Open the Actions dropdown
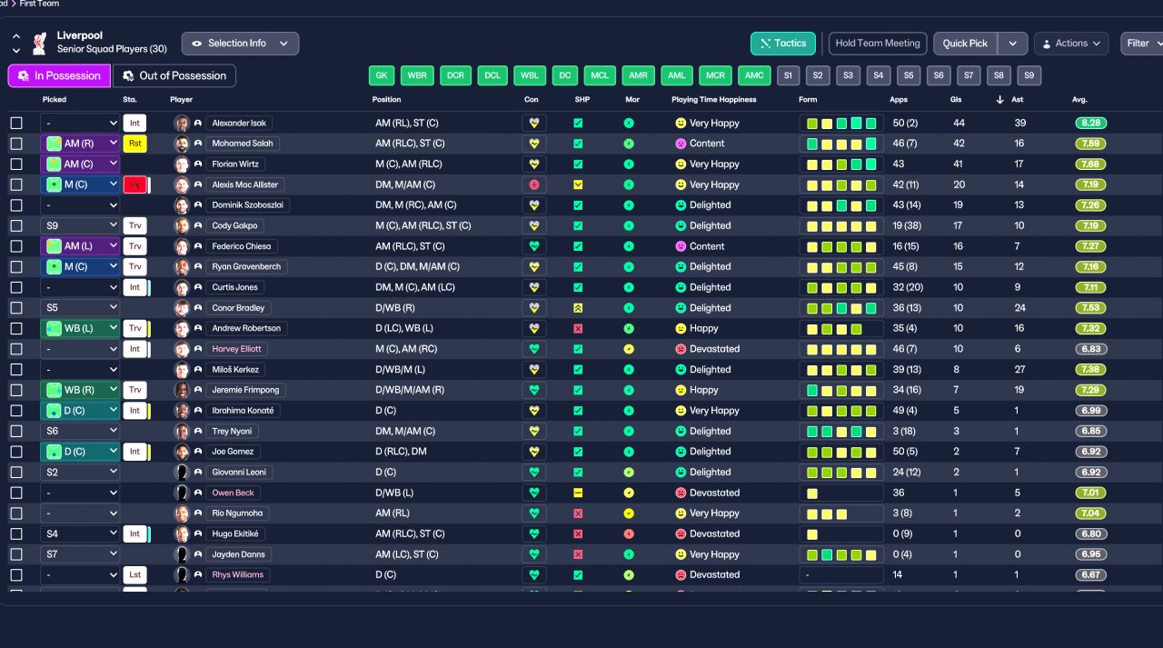Viewport: 1163px width, 648px height. coord(1071,44)
